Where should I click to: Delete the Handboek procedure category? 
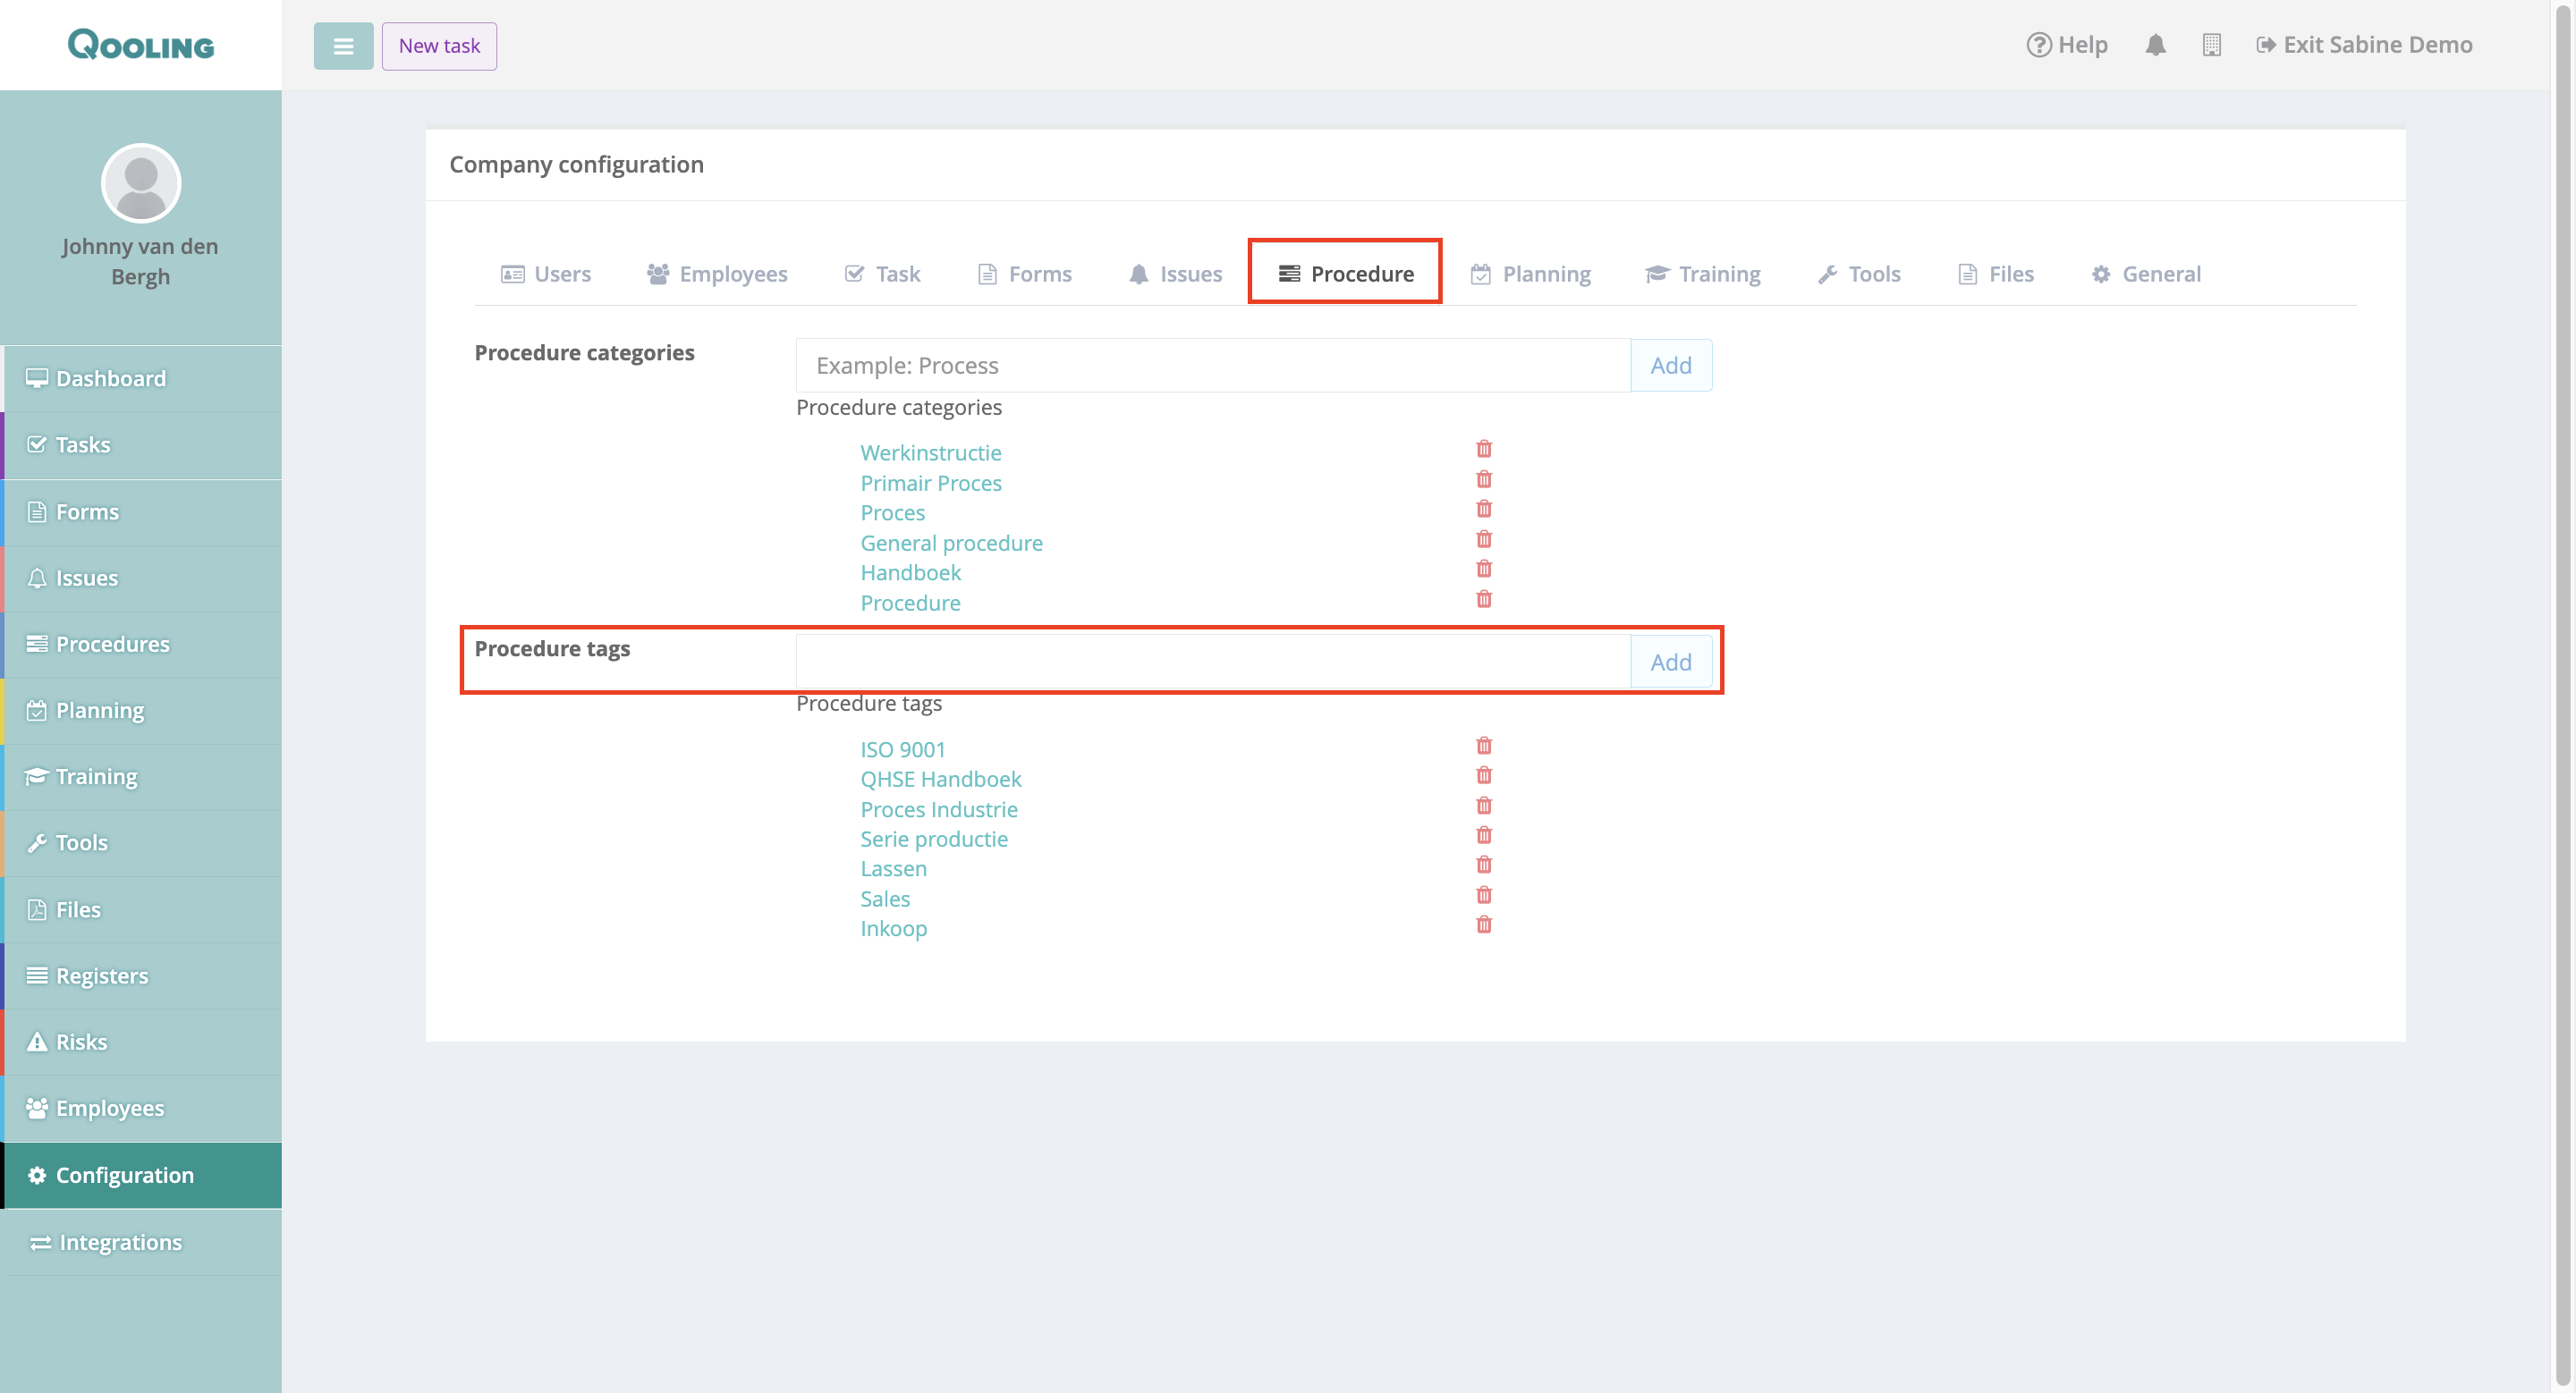tap(1484, 569)
